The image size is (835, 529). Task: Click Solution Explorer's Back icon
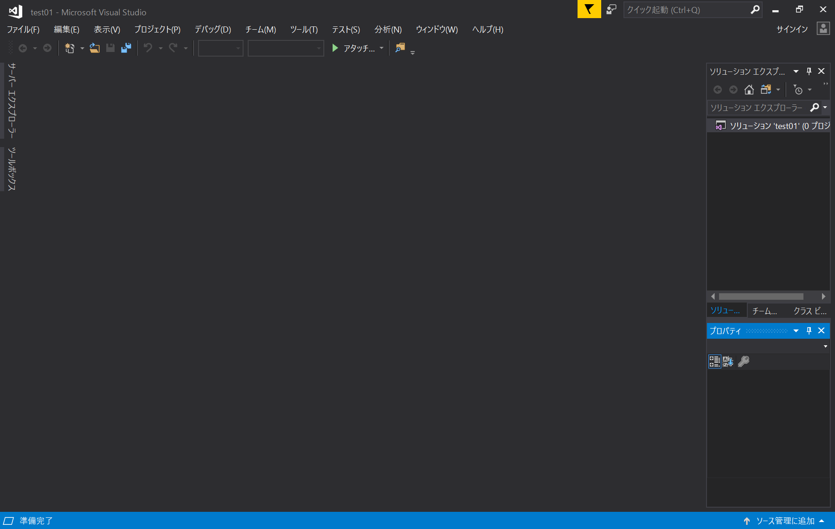tap(718, 90)
